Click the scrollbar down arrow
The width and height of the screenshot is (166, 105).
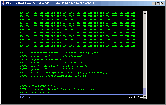tap(144, 97)
